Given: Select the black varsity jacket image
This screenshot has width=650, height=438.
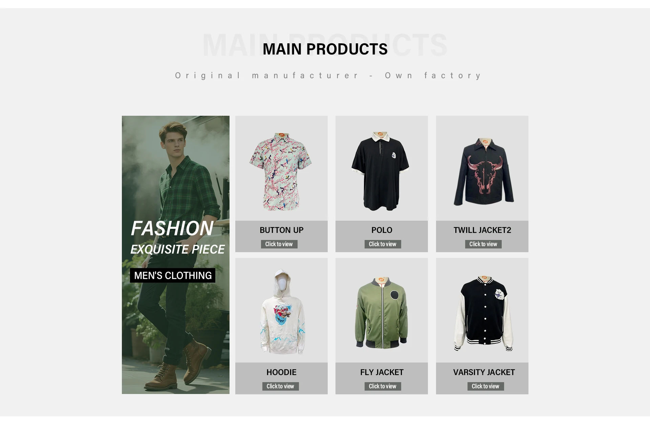Looking at the screenshot, I should (482, 310).
